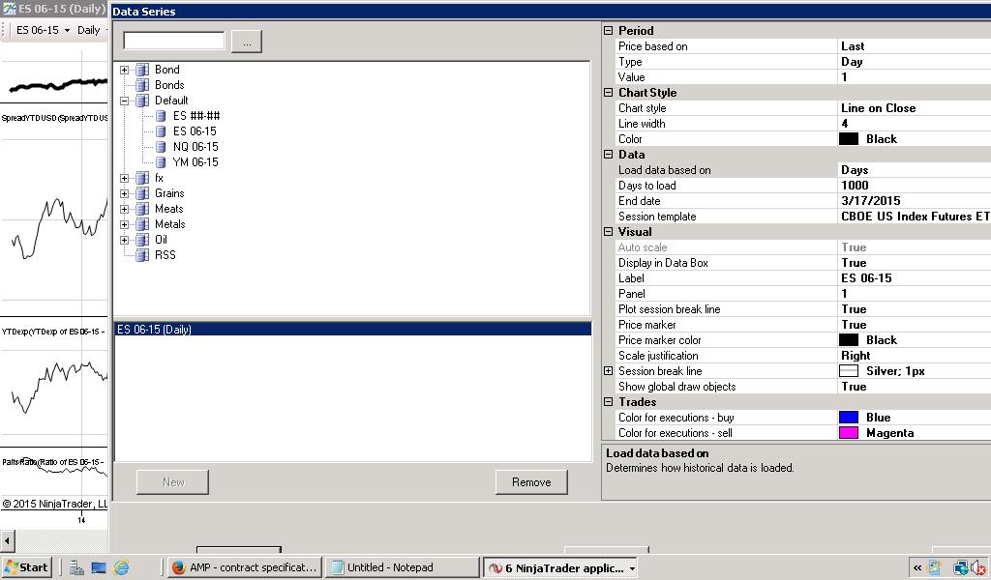
Task: Collapse the Visual property section
Action: [608, 232]
